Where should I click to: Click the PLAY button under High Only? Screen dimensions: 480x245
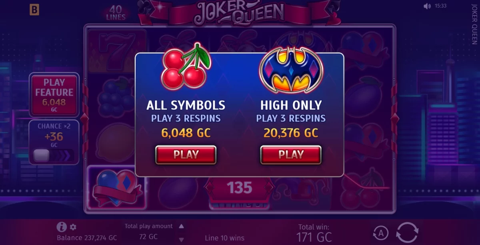[291, 155]
